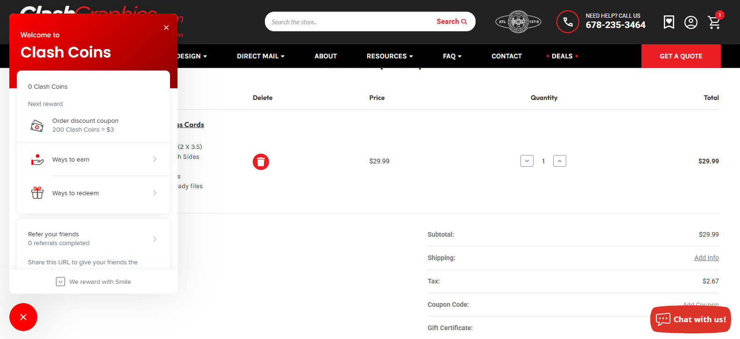The width and height of the screenshot is (740, 339).
Task: Click the Get a Quote button
Action: point(681,56)
